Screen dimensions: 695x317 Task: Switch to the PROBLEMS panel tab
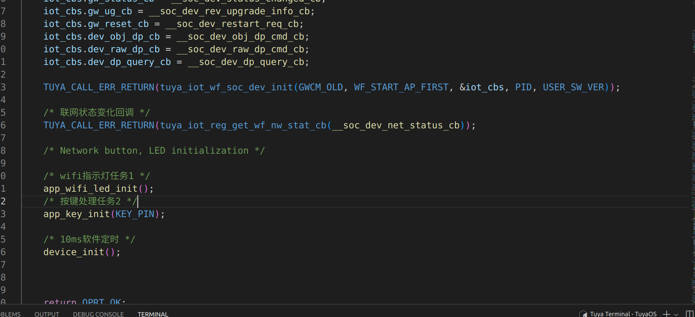click(10, 314)
